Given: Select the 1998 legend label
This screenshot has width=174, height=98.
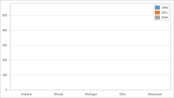Looking at the screenshot, I should (164, 8).
